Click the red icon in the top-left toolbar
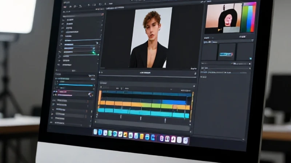This screenshot has width=291, height=163. tap(65, 7)
